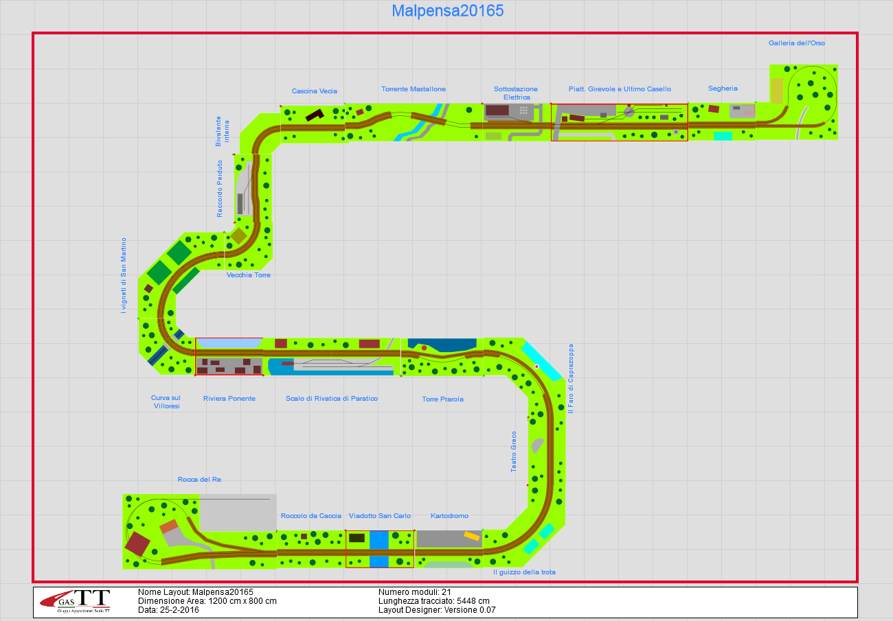Click the yellow kart on the Kartodromo module
This screenshot has width=893, height=621.
[x=472, y=536]
